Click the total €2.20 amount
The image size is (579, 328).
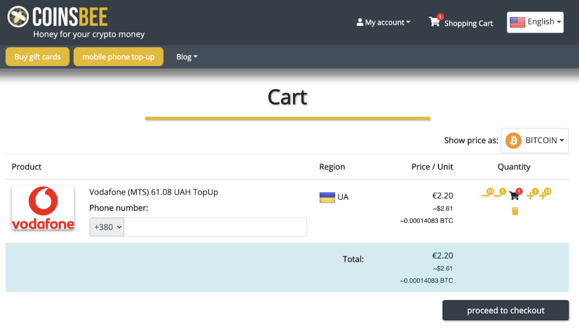click(443, 255)
